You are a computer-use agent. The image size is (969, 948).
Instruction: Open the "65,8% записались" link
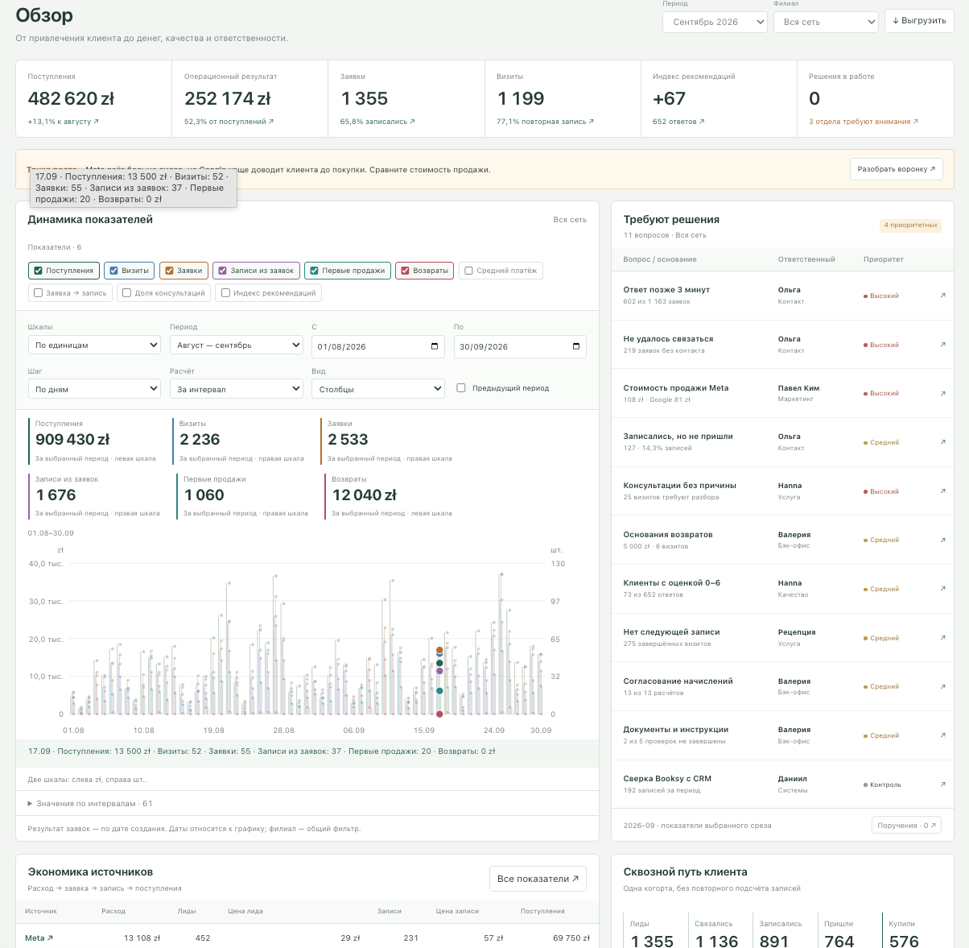click(x=378, y=122)
